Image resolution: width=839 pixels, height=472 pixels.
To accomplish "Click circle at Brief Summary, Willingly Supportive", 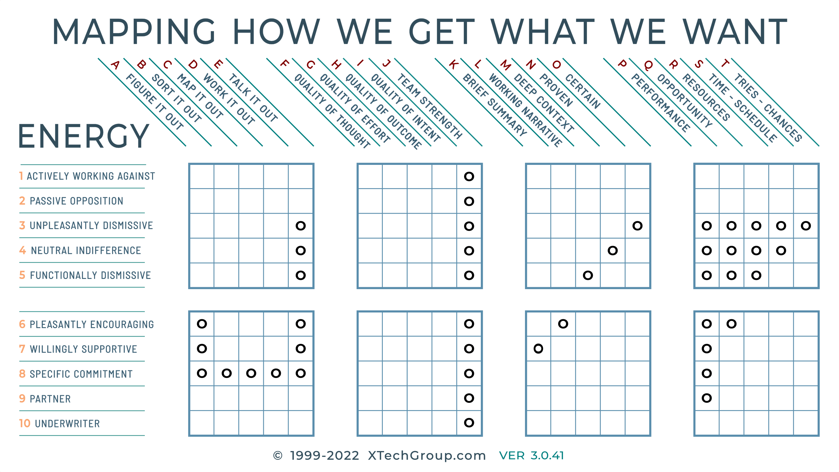I will (538, 348).
